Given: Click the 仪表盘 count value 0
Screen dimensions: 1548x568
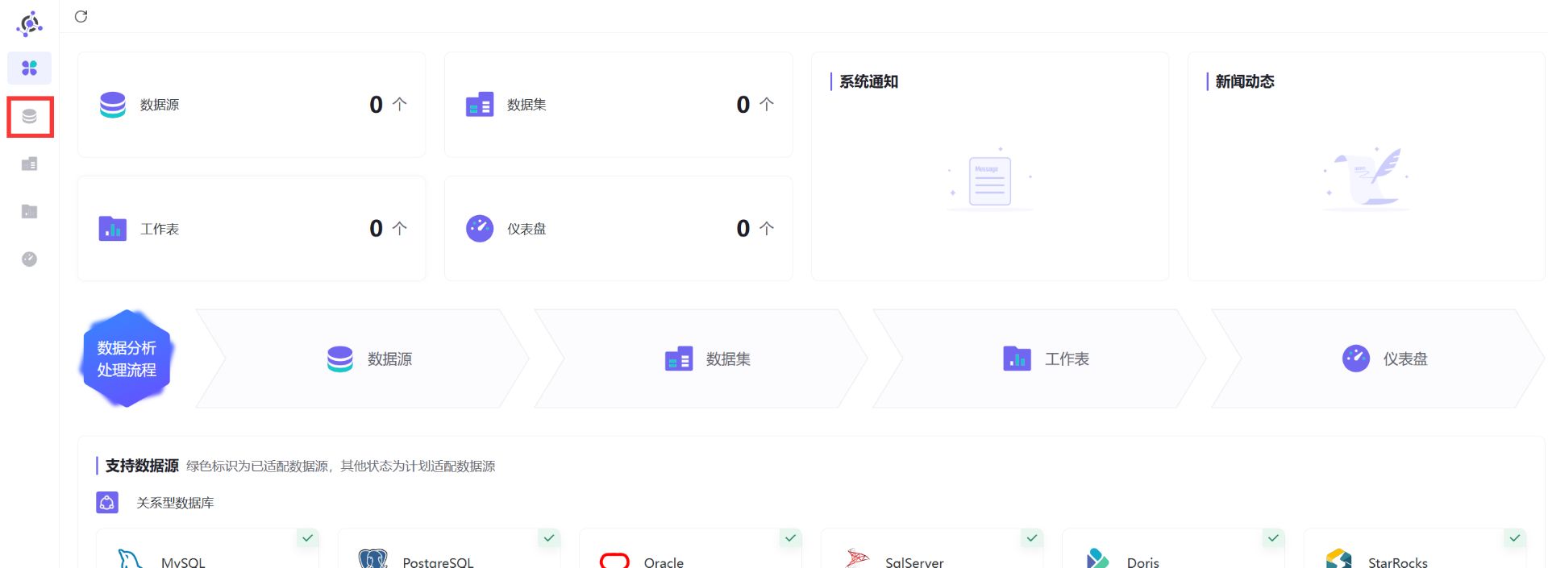Looking at the screenshot, I should click(743, 229).
